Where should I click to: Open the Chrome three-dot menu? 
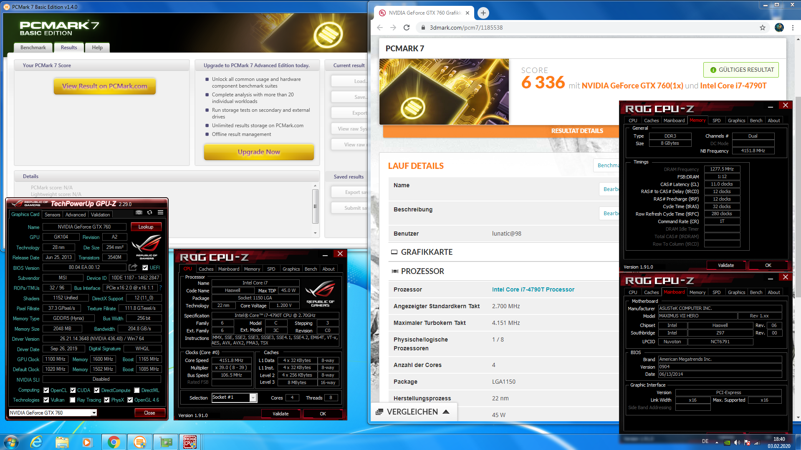pyautogui.click(x=793, y=28)
